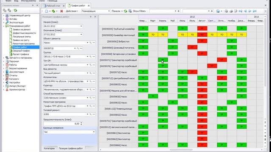
Task: Go to last record with skip-forward arrow
Action: [254, 11]
